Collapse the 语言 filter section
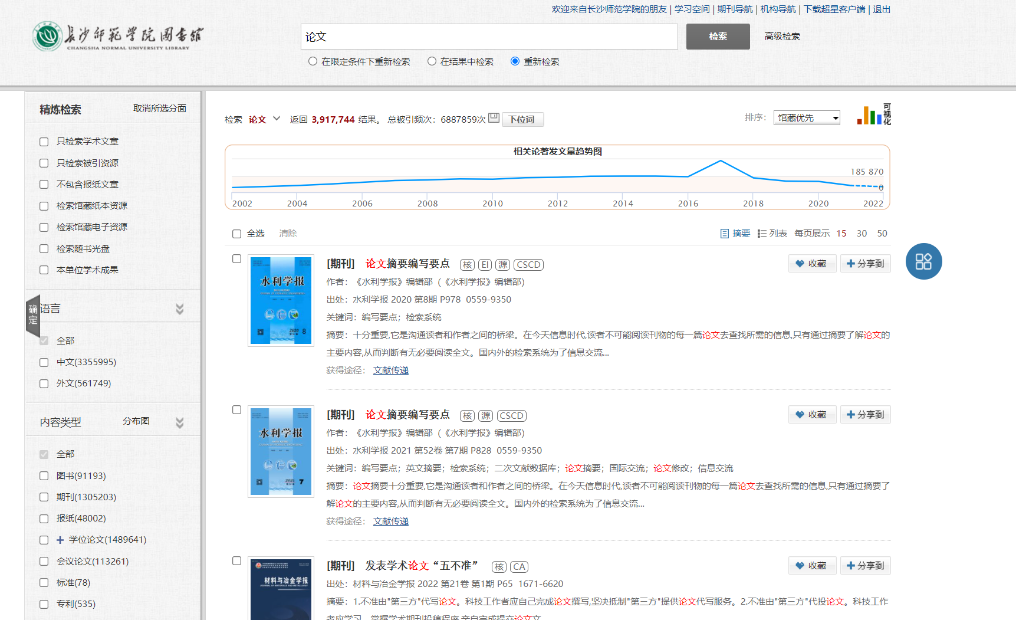The width and height of the screenshot is (1016, 620). click(179, 309)
